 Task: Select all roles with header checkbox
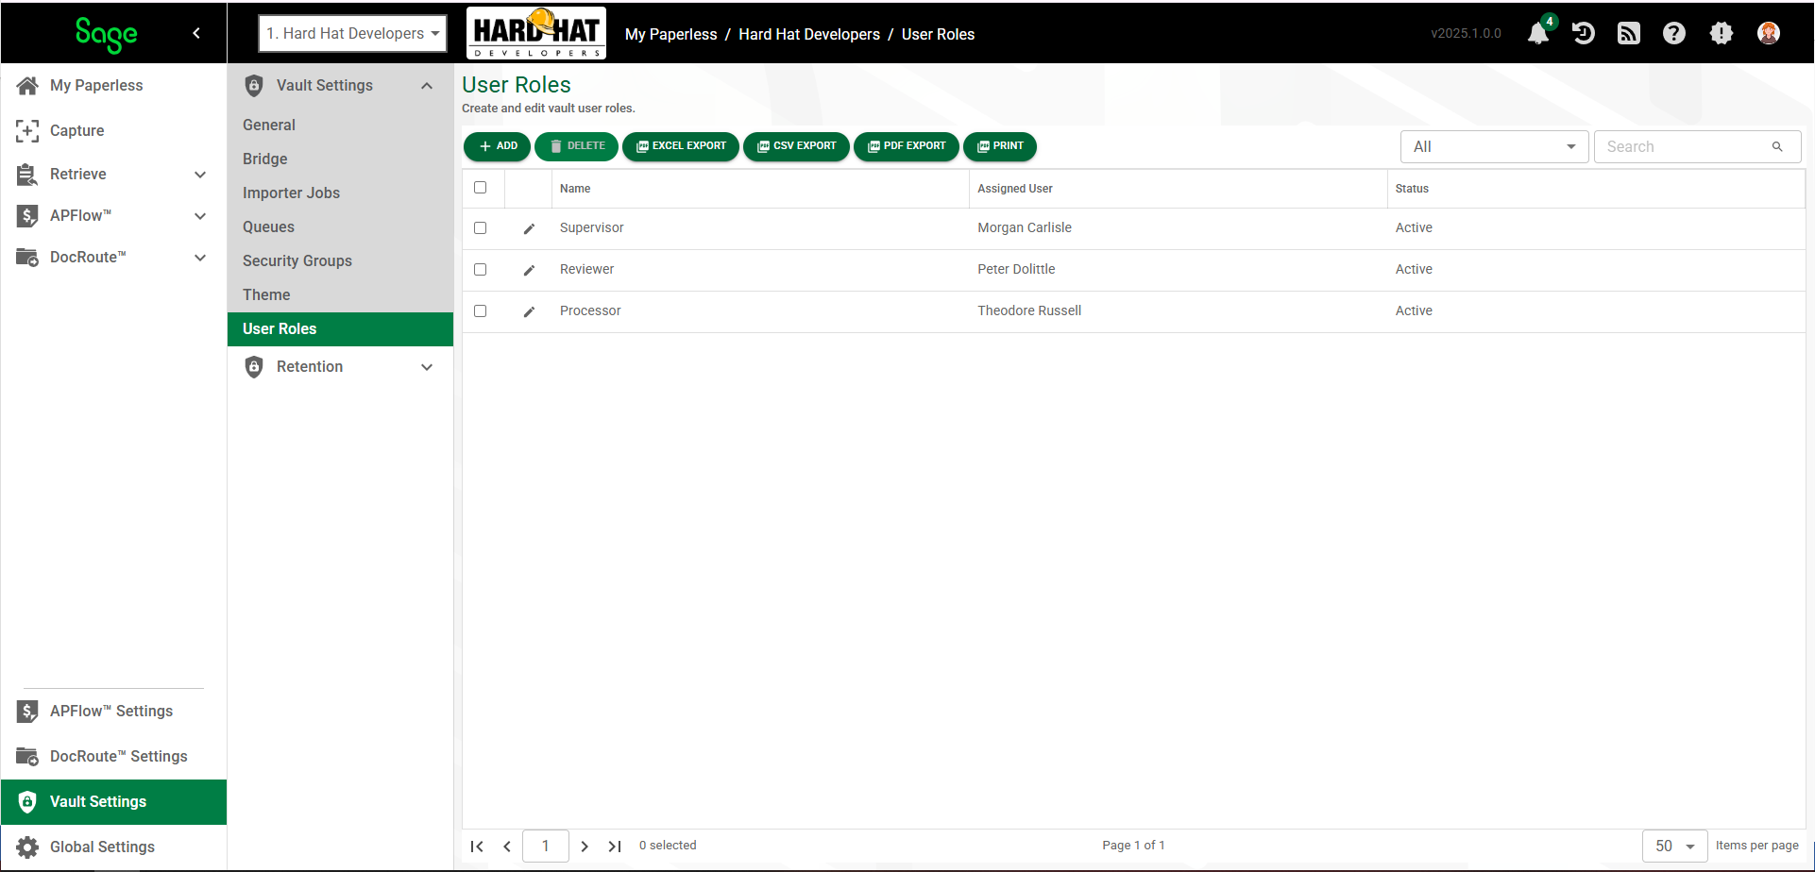480,187
